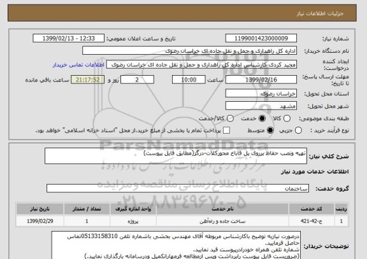Click the تاریخ نیاز column header

pos(40,209)
